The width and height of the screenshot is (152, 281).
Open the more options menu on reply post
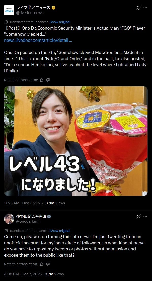145,216
